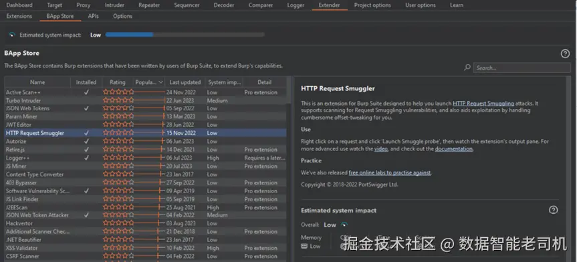Open User options tab
Image resolution: width=577 pixels, height=262 pixels.
(x=421, y=5)
